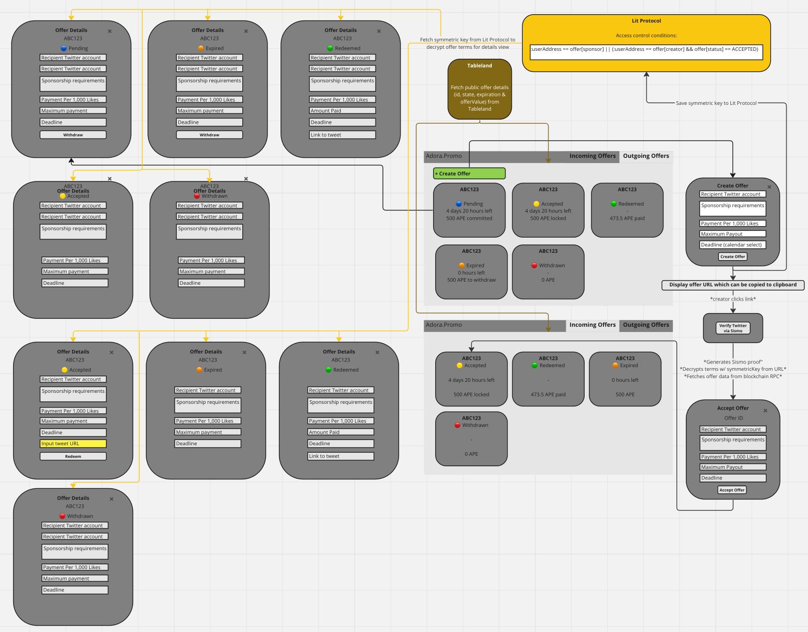Click the '*creator clicks link*' label
This screenshot has height=632, width=808.
pyautogui.click(x=732, y=299)
